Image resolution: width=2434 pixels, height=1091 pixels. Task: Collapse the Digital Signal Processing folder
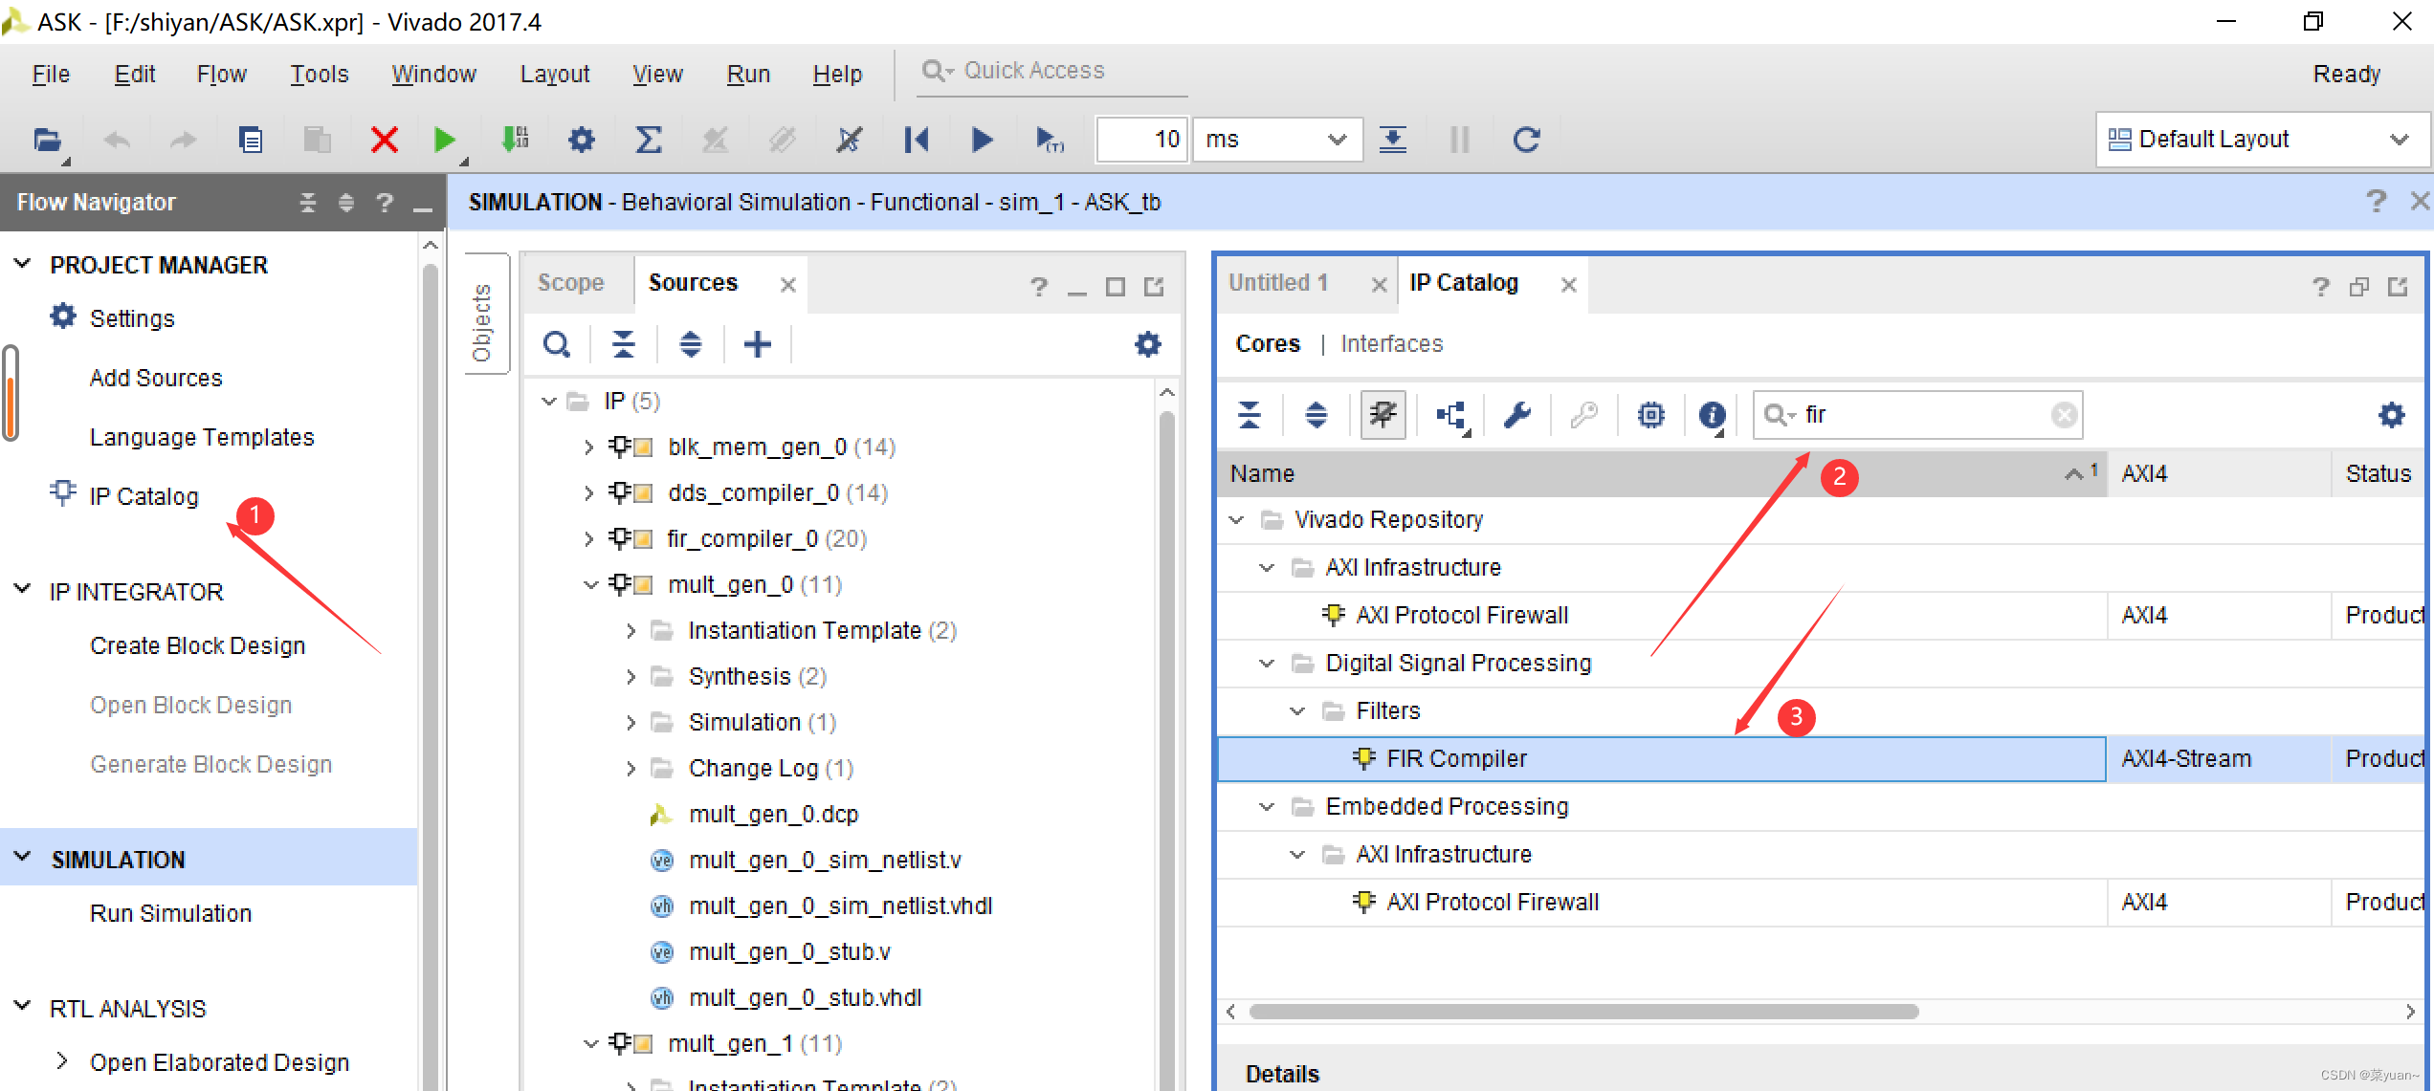coord(1267,664)
